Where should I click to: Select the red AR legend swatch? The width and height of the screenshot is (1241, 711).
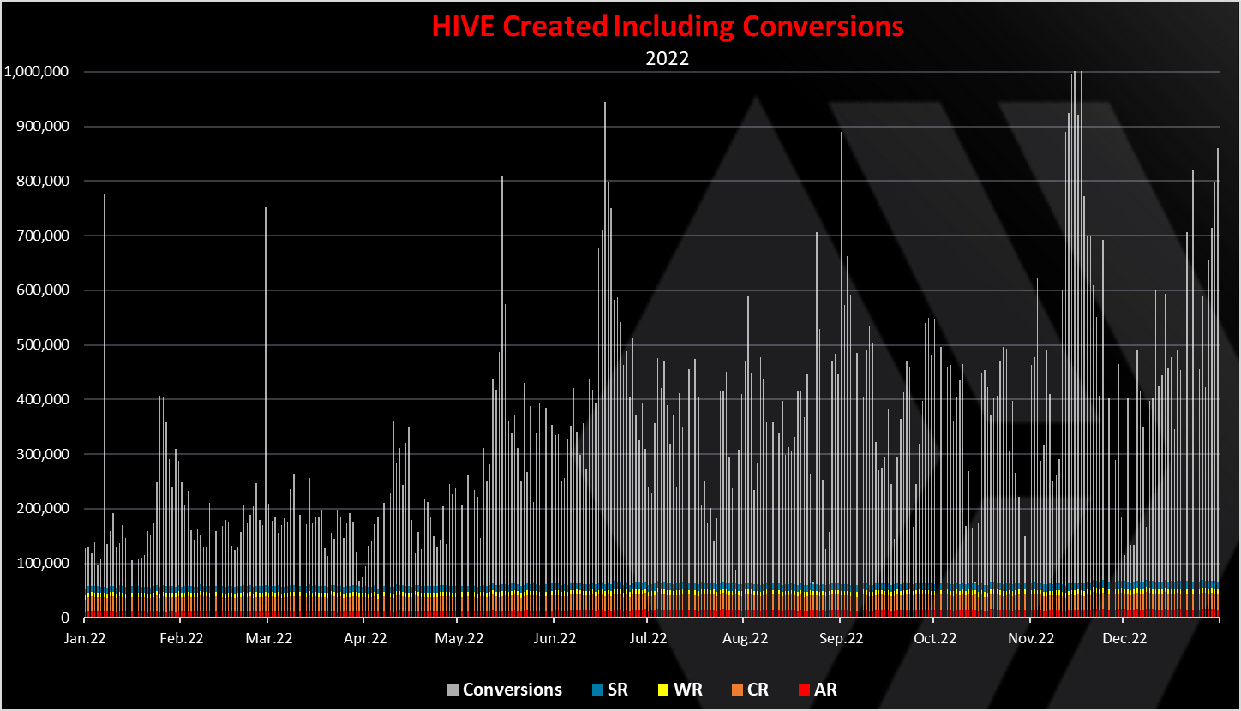tap(803, 690)
